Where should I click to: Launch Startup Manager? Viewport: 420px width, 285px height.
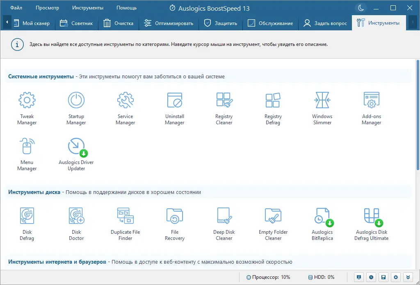[76, 108]
